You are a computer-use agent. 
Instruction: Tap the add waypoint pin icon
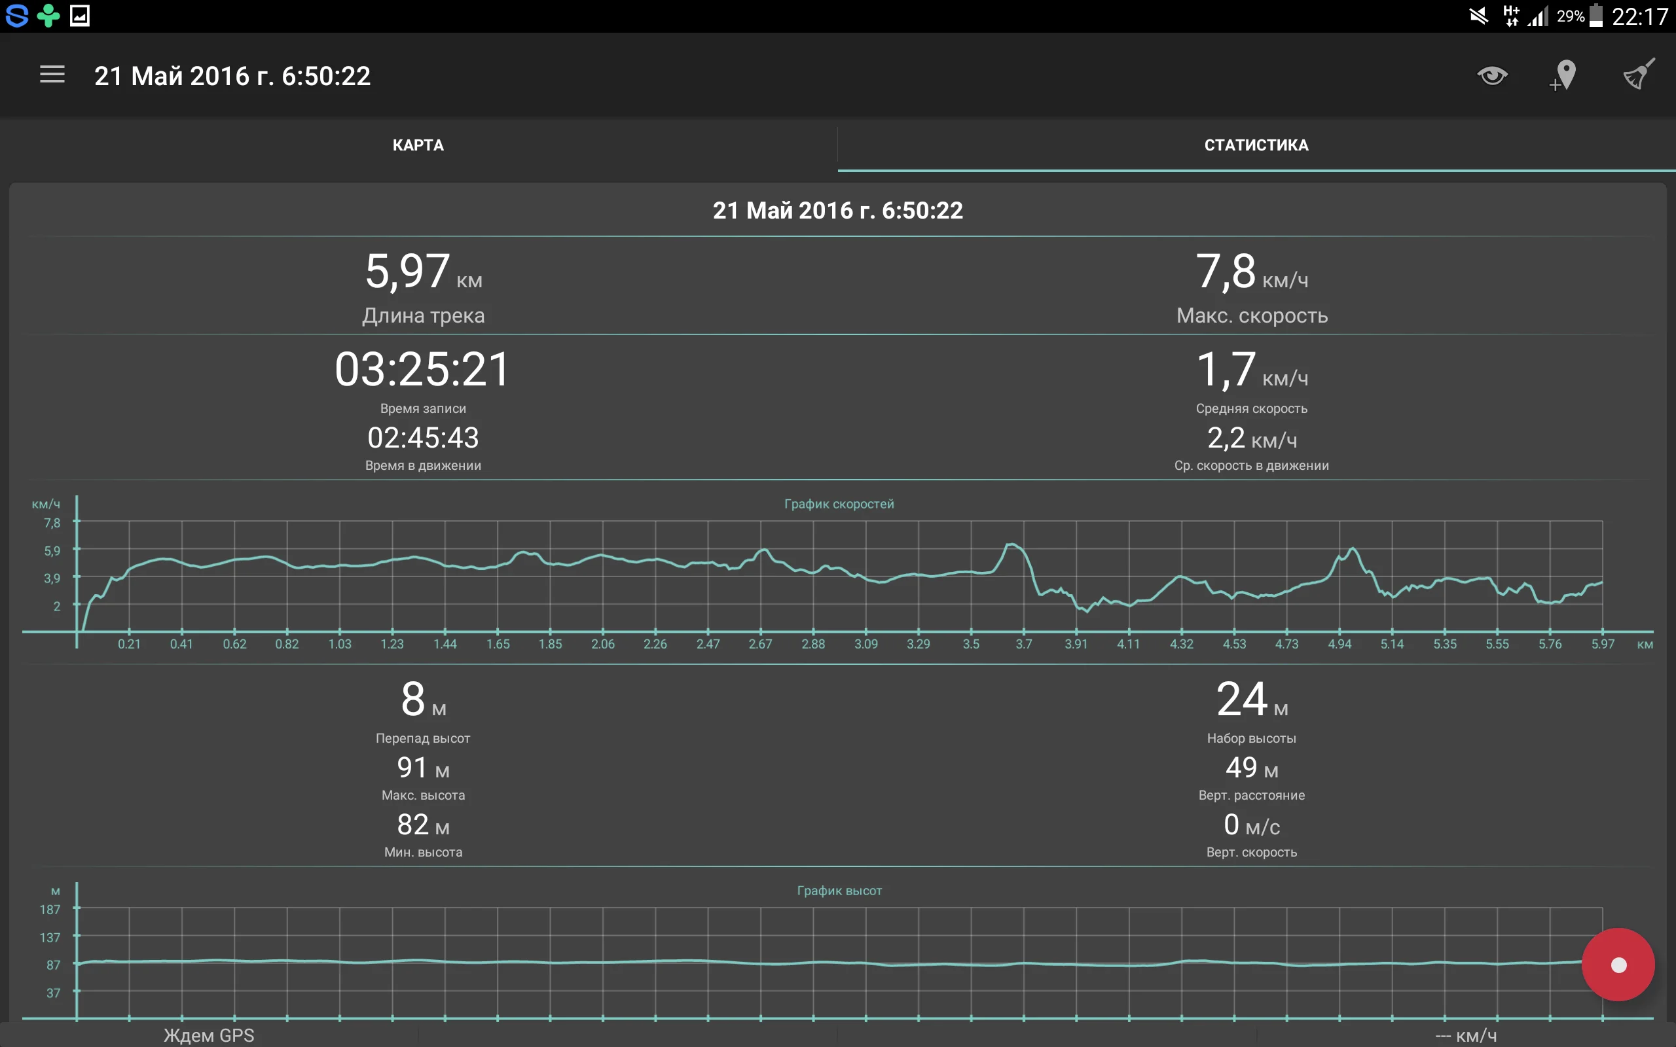1564,75
